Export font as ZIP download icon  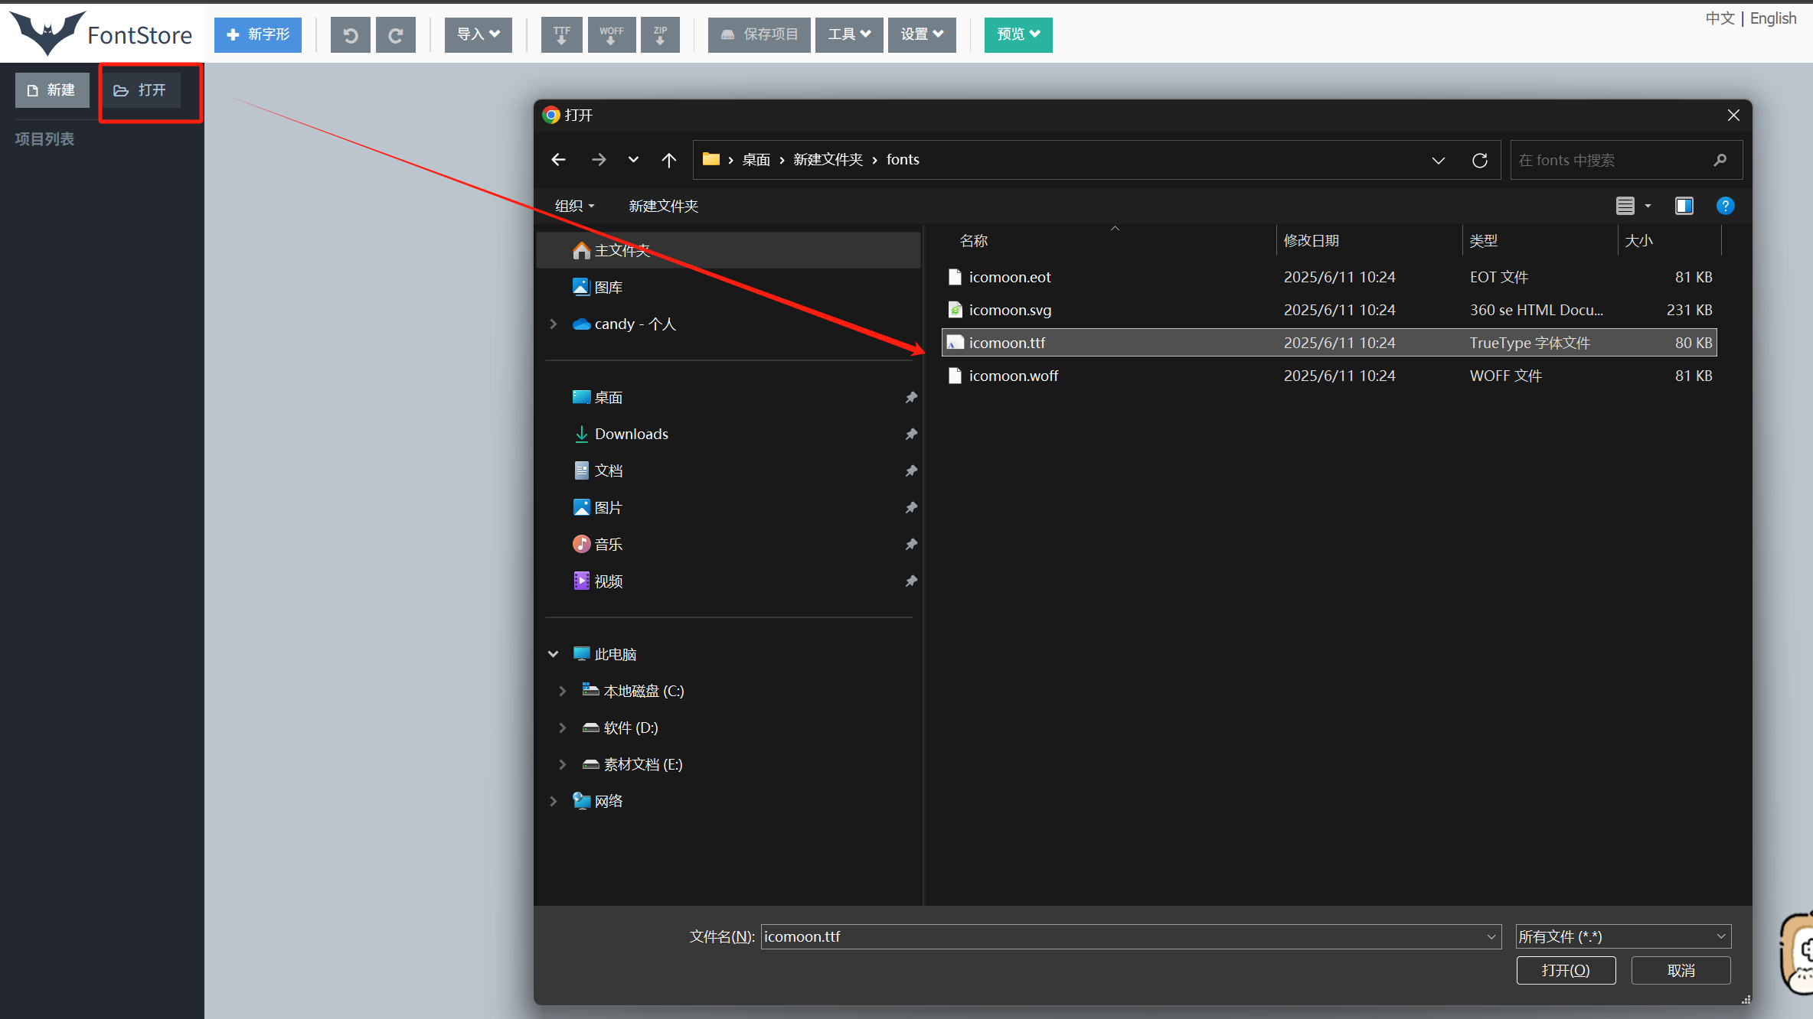[x=660, y=34]
